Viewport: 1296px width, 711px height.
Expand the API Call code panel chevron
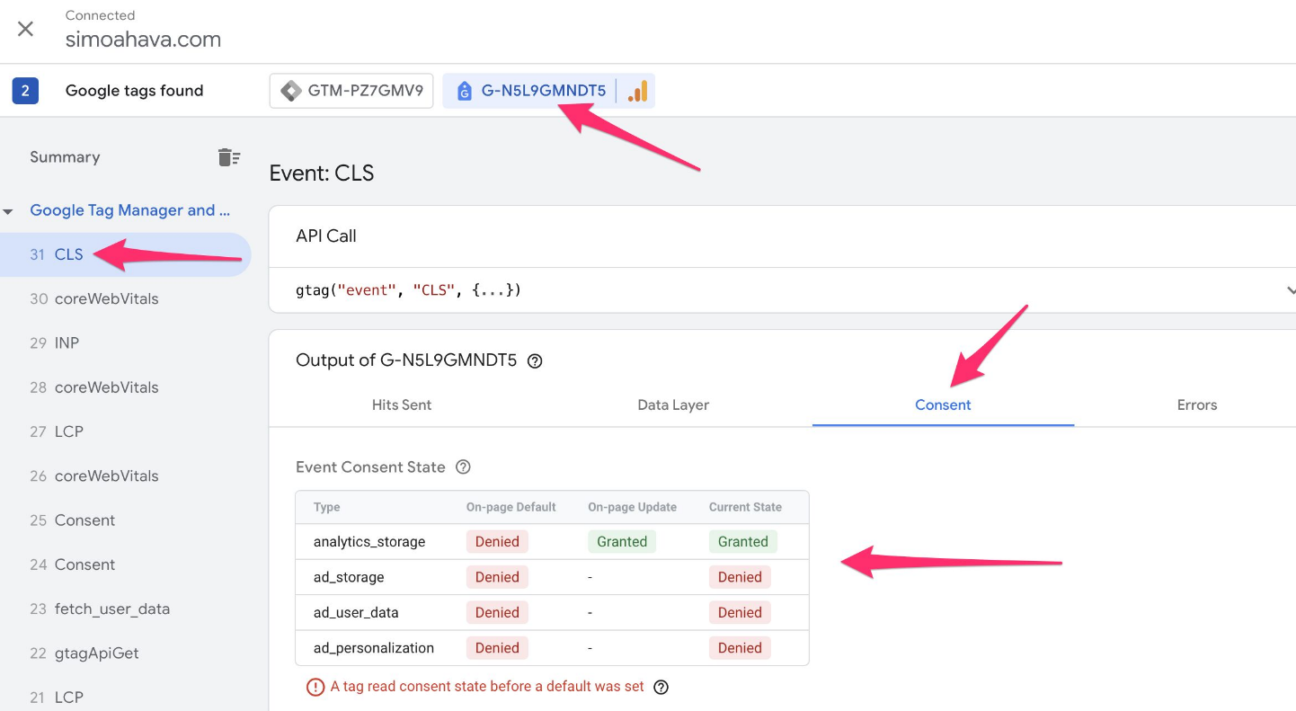click(1290, 290)
